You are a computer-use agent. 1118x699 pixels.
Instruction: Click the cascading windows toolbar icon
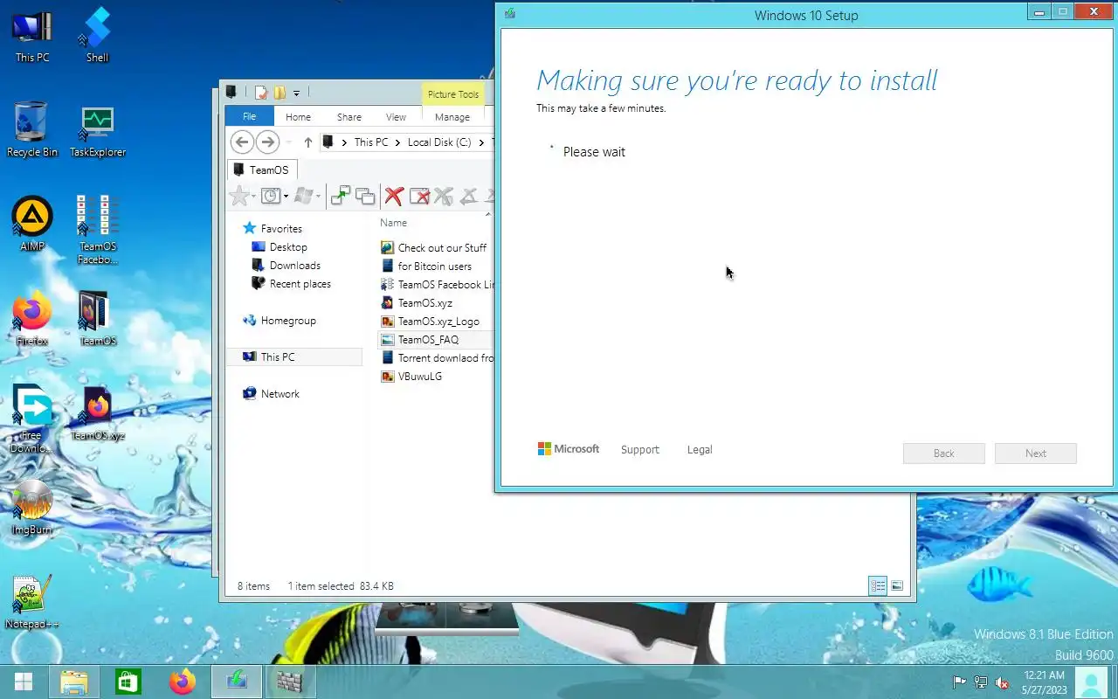(365, 196)
